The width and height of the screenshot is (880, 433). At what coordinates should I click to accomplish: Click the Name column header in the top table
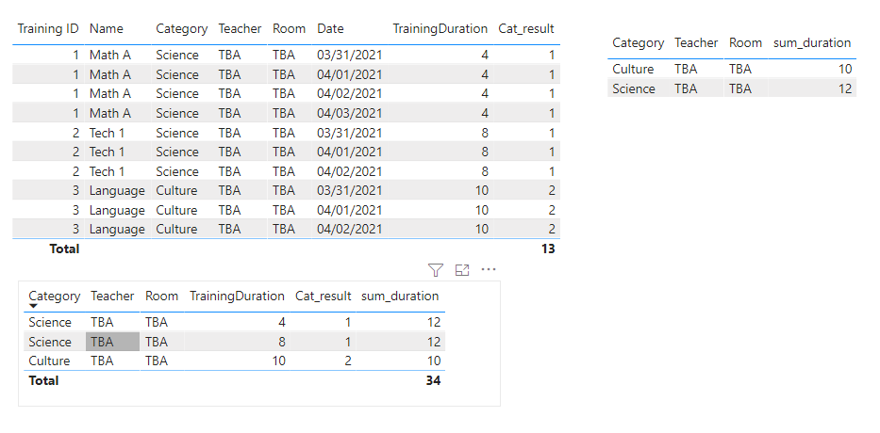click(106, 28)
